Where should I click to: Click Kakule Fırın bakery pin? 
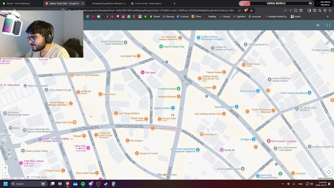(100, 94)
